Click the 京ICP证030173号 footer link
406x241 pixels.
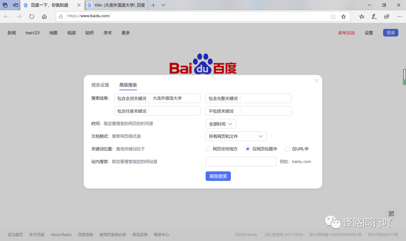[x=383, y=235]
